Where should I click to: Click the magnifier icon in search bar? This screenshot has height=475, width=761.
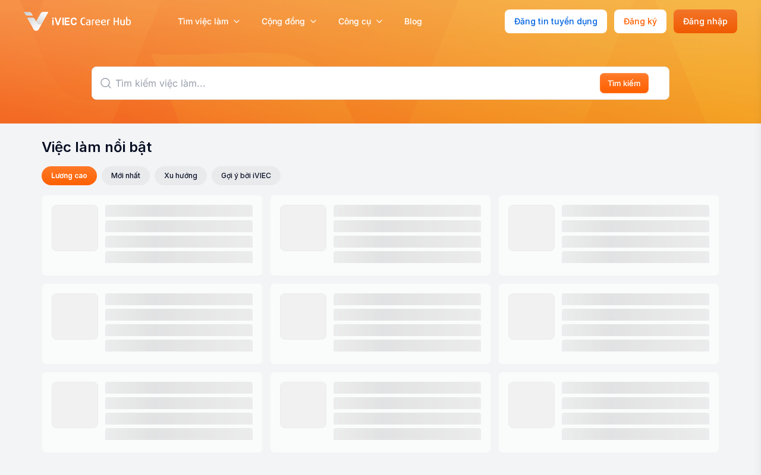106,83
